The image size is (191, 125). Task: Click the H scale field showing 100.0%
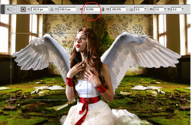pyautogui.click(x=118, y=9)
